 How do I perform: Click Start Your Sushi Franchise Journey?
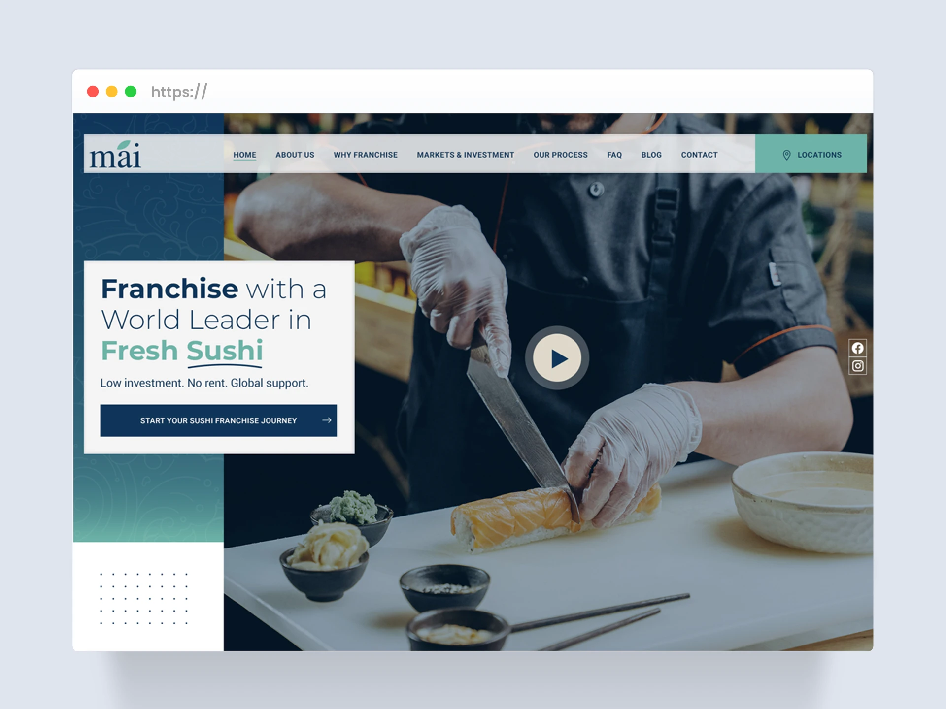[x=219, y=420]
